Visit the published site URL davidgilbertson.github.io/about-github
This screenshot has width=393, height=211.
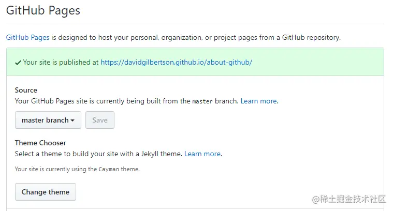(177, 63)
